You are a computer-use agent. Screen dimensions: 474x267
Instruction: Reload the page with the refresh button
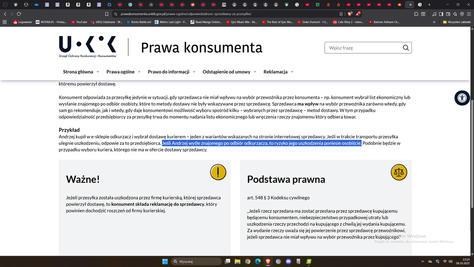coord(19,14)
